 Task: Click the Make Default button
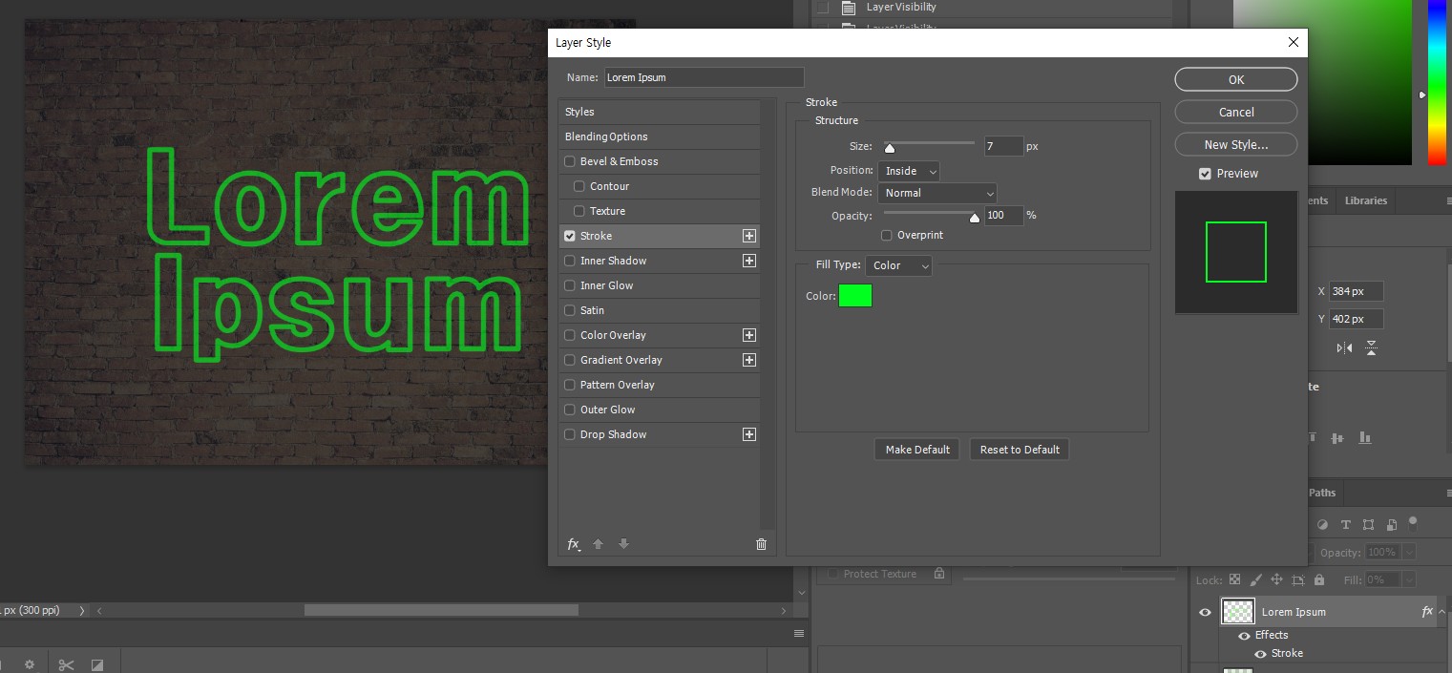click(917, 450)
